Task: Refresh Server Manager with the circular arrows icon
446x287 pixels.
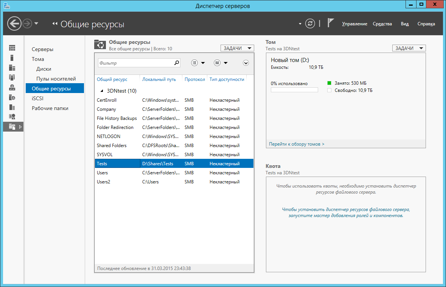Action: pyautogui.click(x=310, y=23)
